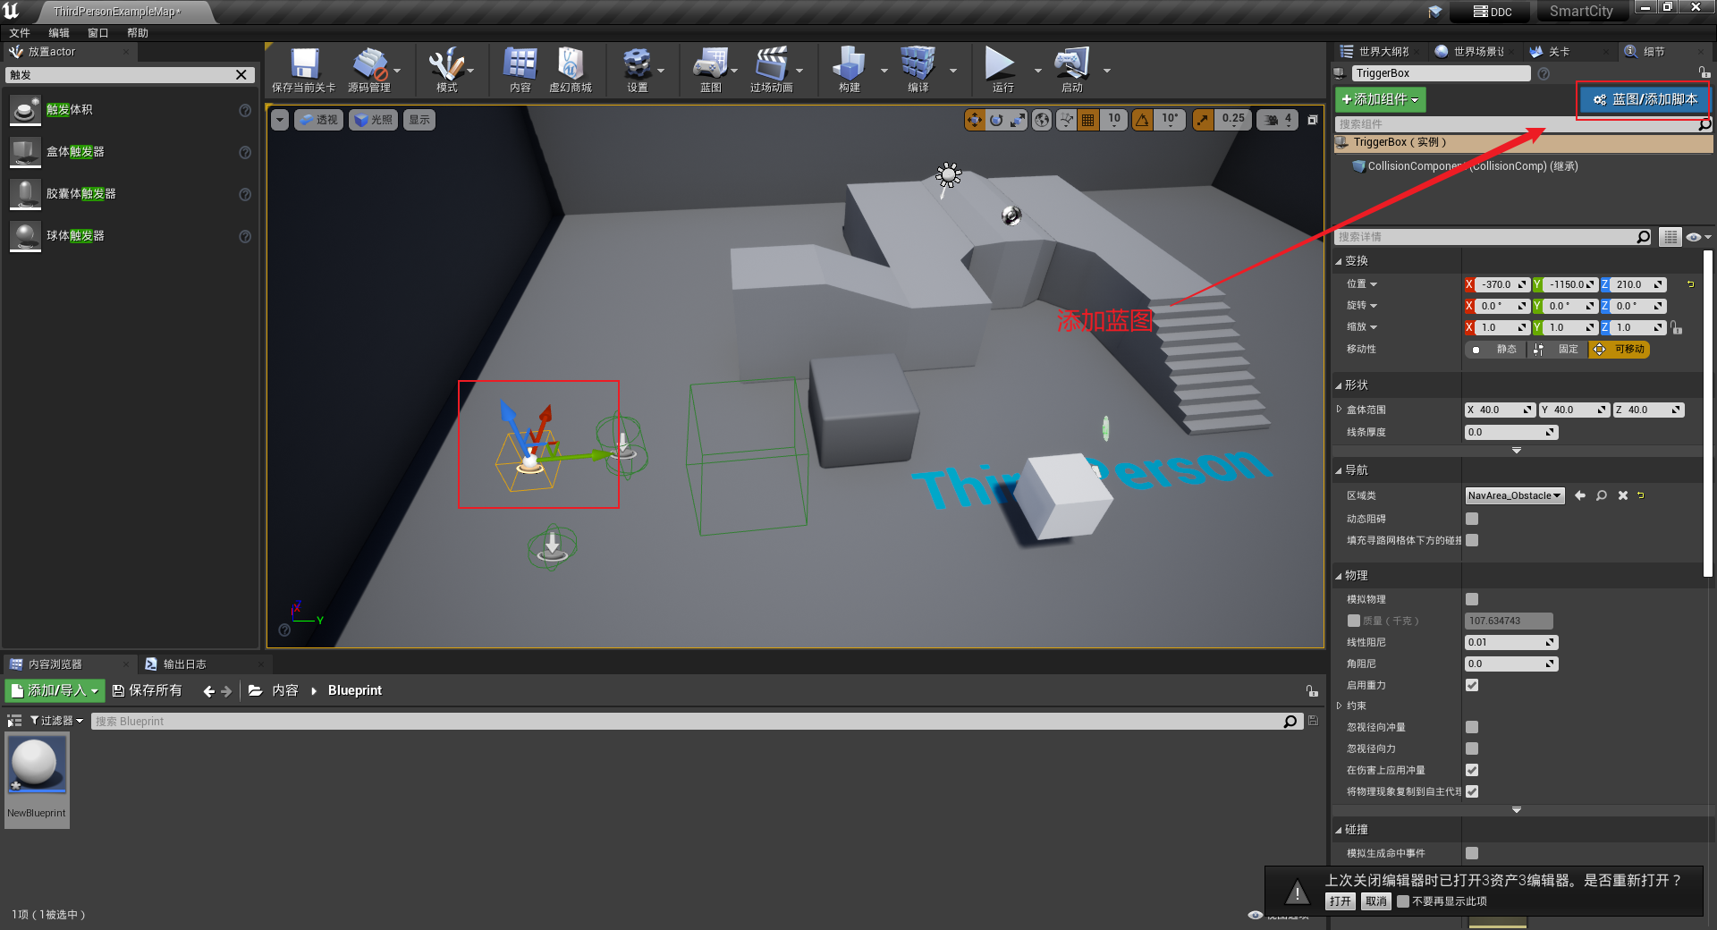
Task: Check the 不要再显示此项 checkbox
Action: tap(1403, 901)
